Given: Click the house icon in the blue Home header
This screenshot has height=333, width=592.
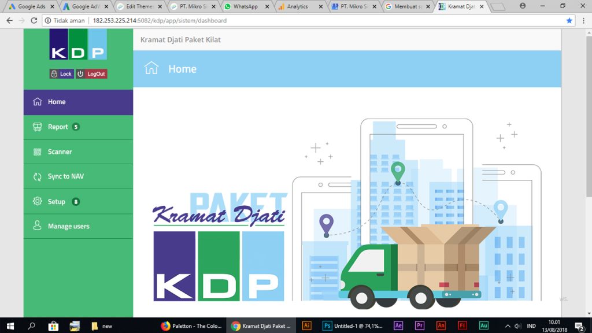Looking at the screenshot, I should tap(151, 68).
